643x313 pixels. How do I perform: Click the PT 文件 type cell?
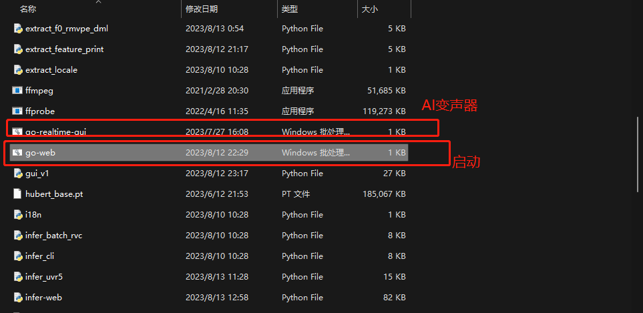click(x=296, y=194)
